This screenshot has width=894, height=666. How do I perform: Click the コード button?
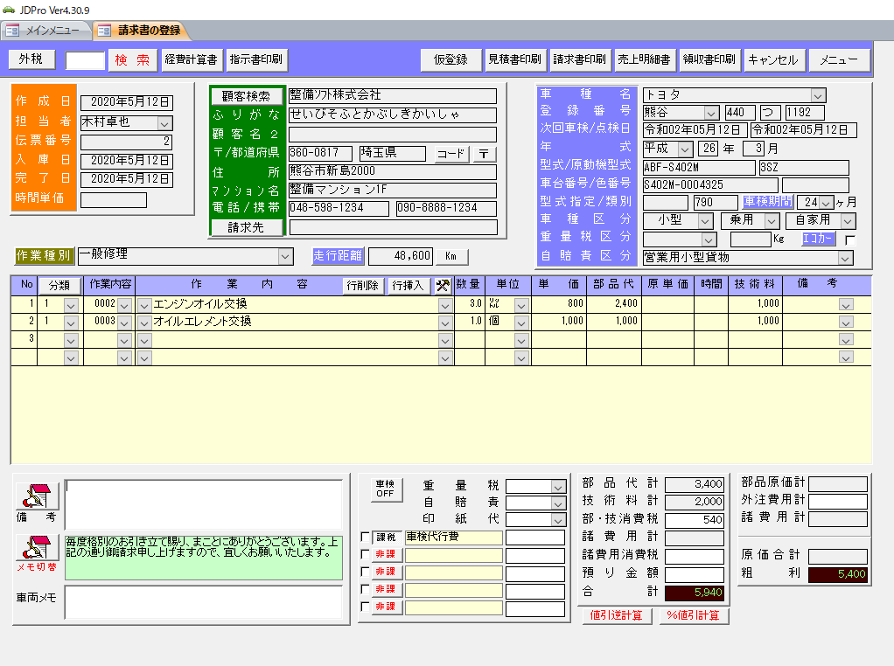451,154
